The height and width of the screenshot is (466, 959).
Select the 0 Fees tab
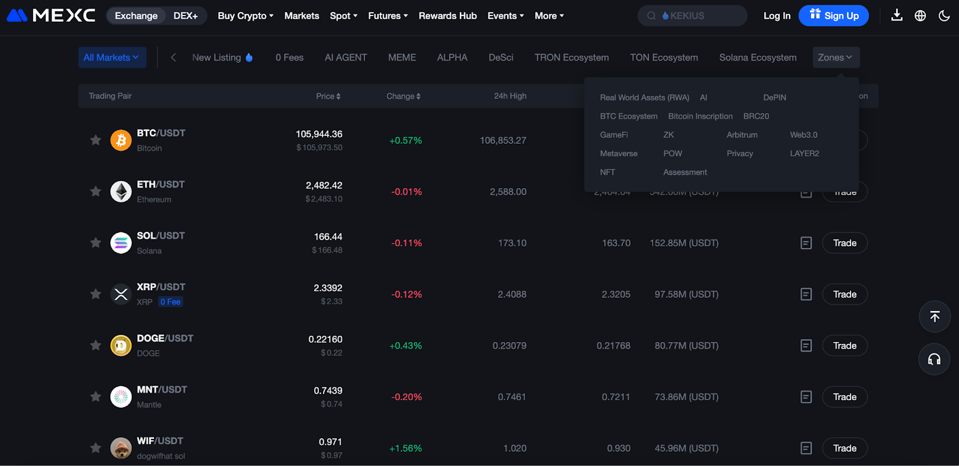tap(289, 58)
